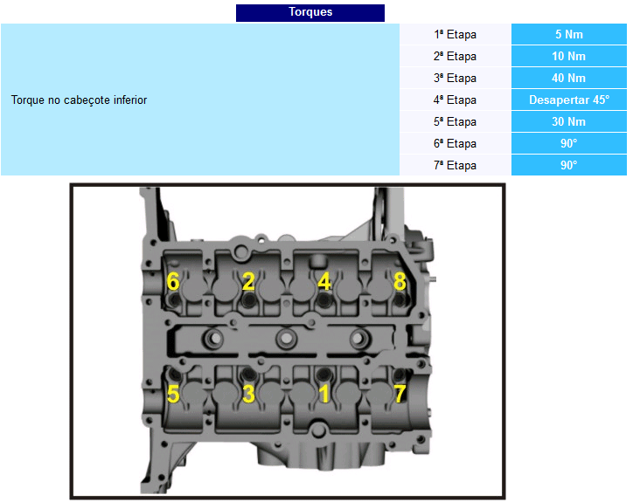Image resolution: width=633 pixels, height=502 pixels.
Task: Select the 40 Nm torque value
Action: pyautogui.click(x=569, y=79)
